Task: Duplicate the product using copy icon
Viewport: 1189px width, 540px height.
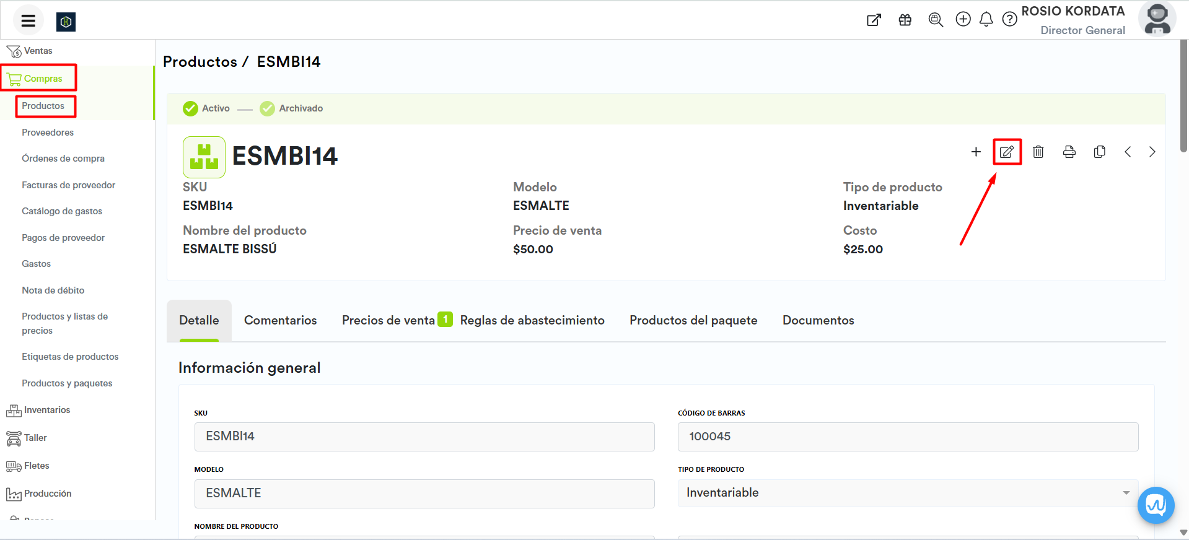Action: (1100, 152)
